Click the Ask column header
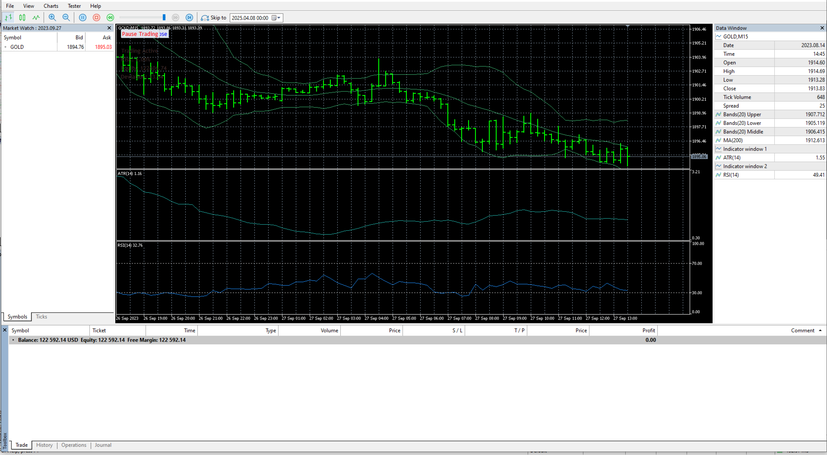827x455 pixels. pos(99,38)
